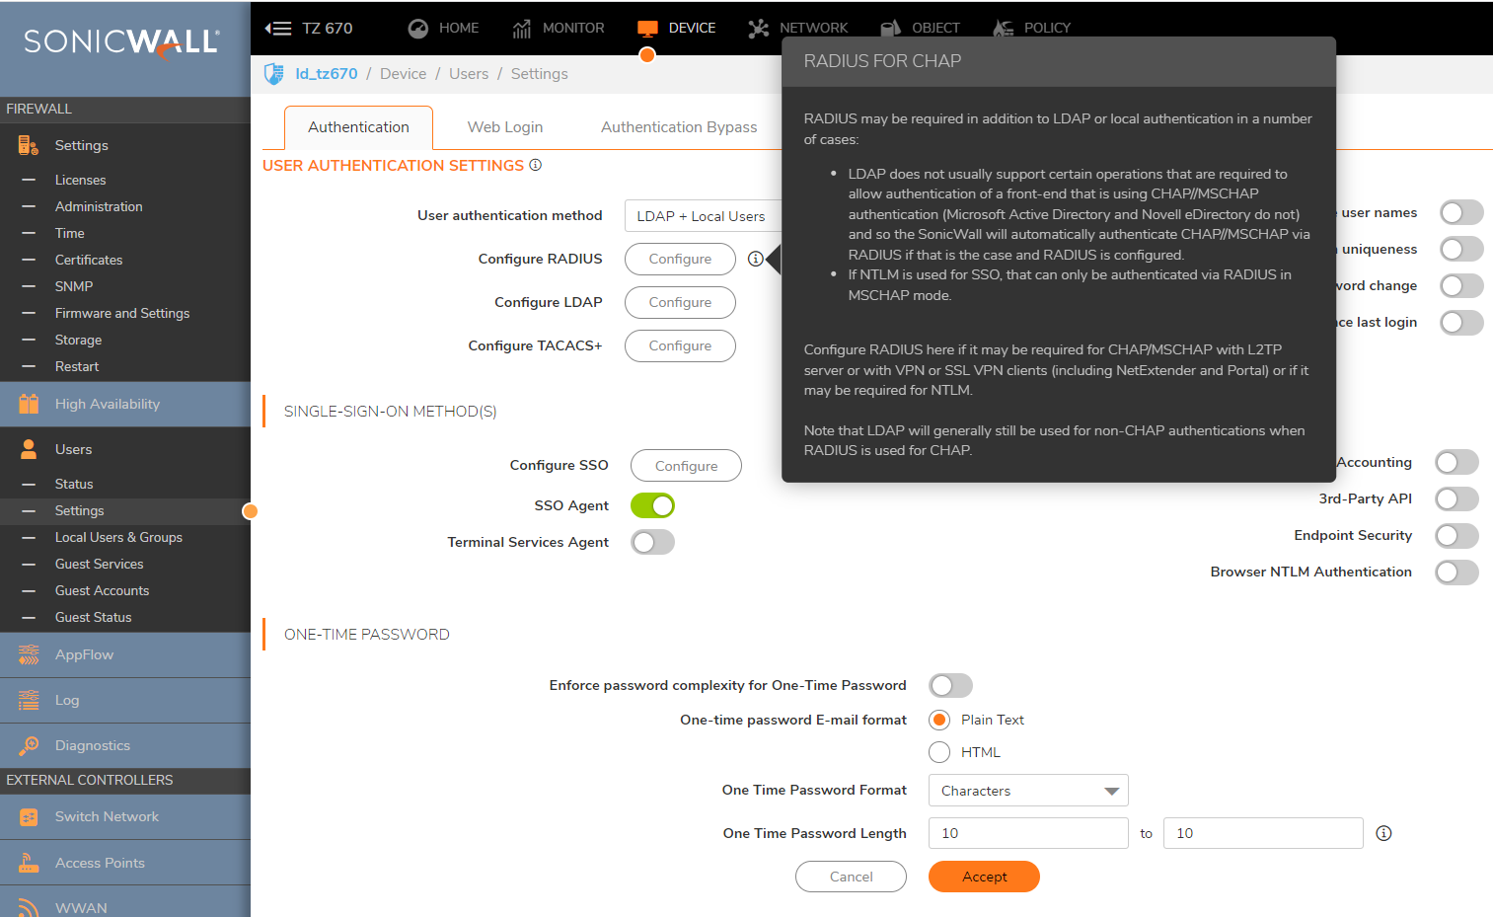1493x917 pixels.
Task: Click info icon beside Configure RADIUS
Action: pyautogui.click(x=755, y=259)
